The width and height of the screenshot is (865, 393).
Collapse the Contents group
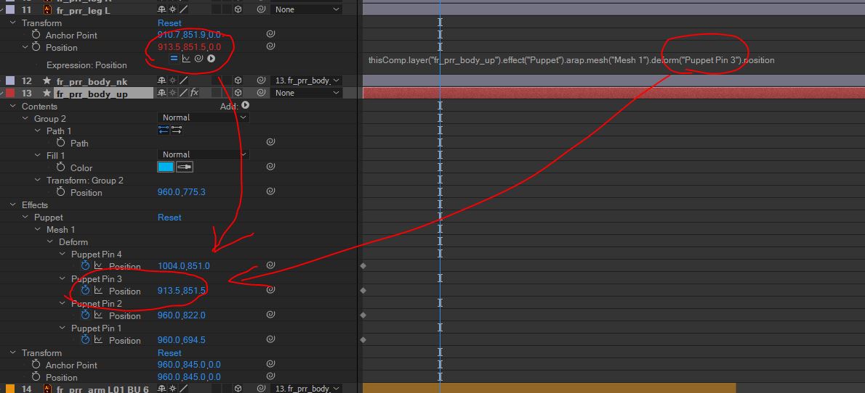click(12, 107)
